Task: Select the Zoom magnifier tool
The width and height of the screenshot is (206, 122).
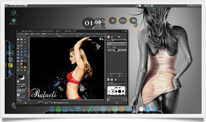Action: point(18,49)
